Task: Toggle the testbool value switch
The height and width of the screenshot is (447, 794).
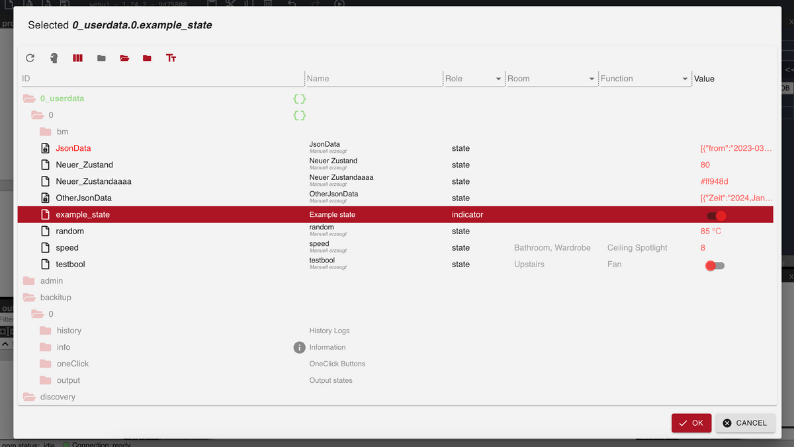Action: point(715,265)
